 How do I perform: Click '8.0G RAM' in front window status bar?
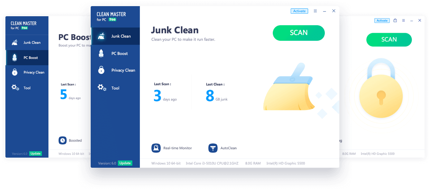tap(253, 163)
